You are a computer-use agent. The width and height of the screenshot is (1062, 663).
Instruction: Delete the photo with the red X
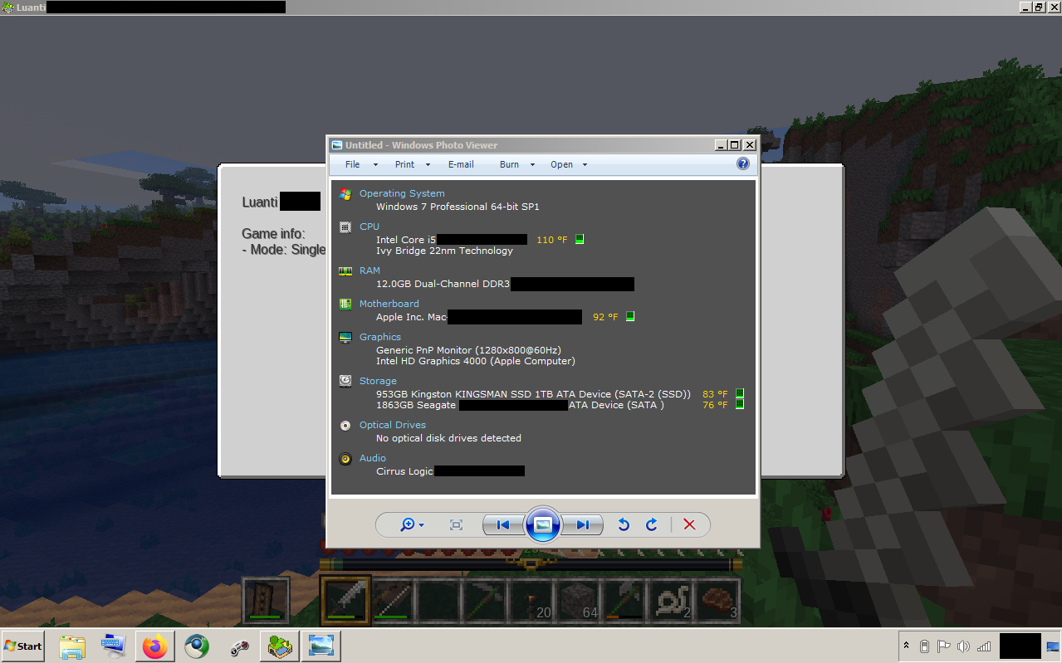[x=689, y=524]
